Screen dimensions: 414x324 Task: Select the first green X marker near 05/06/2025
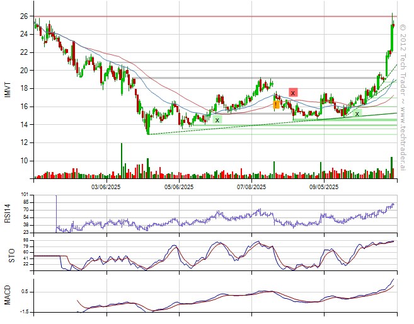217,119
